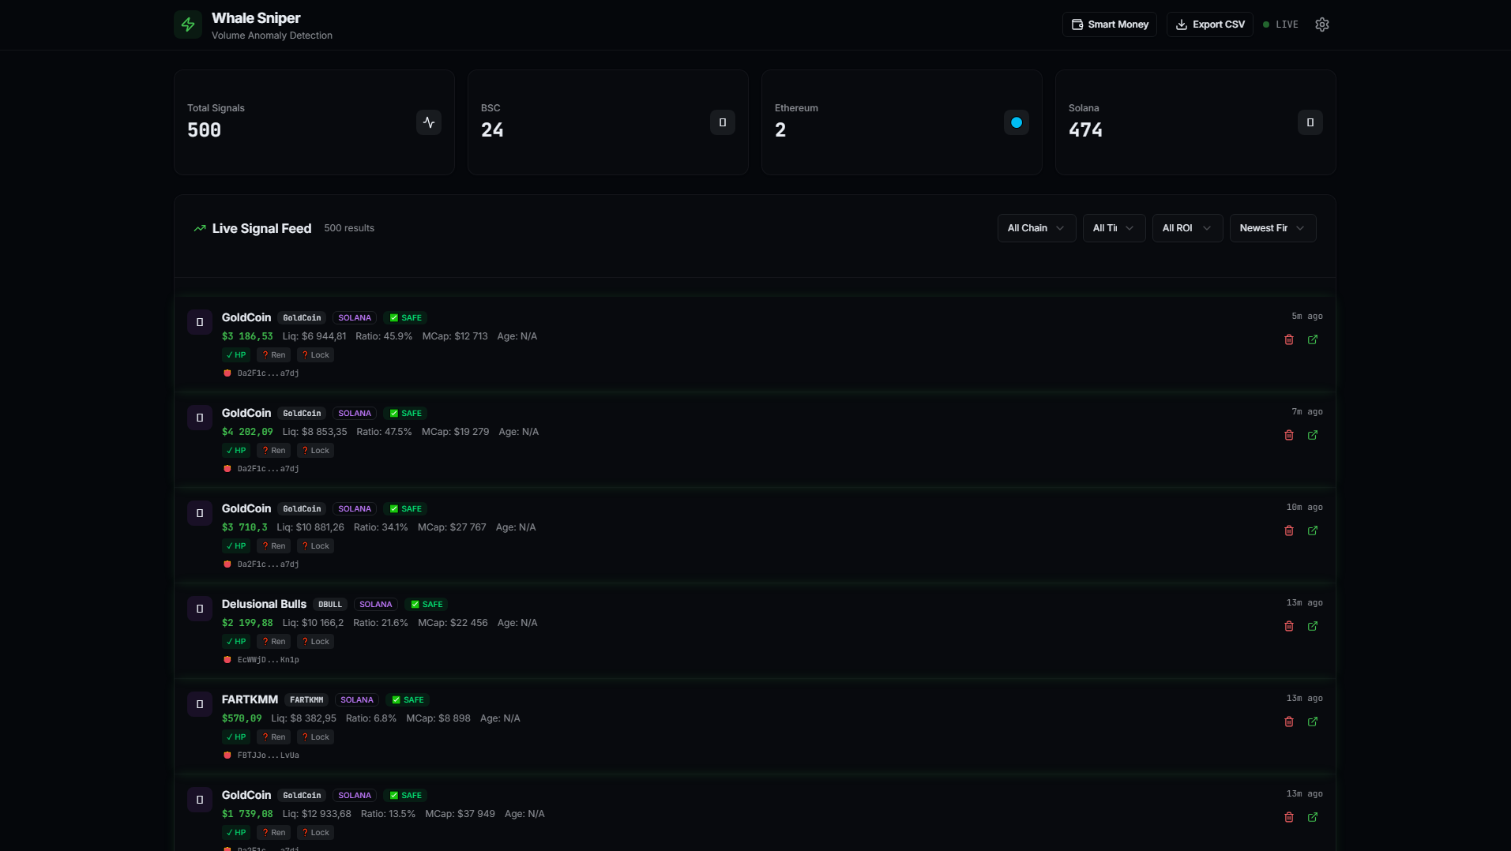This screenshot has width=1511, height=851.
Task: Delete the Delusional Bulls signal
Action: pyautogui.click(x=1289, y=626)
